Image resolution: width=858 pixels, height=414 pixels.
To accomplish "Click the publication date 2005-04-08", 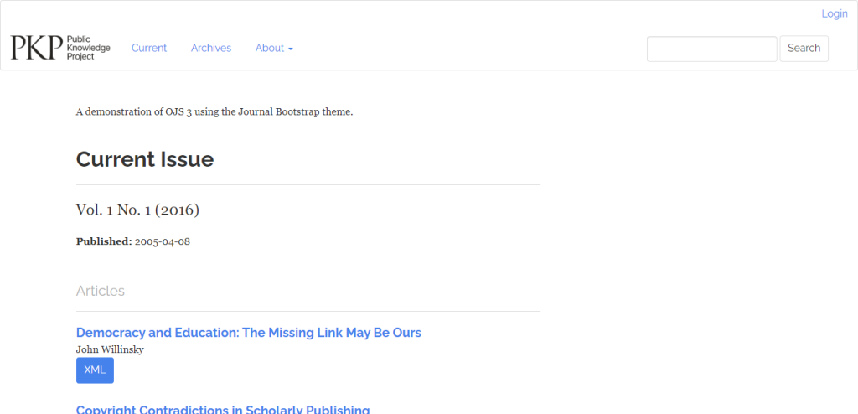I will pyautogui.click(x=163, y=241).
